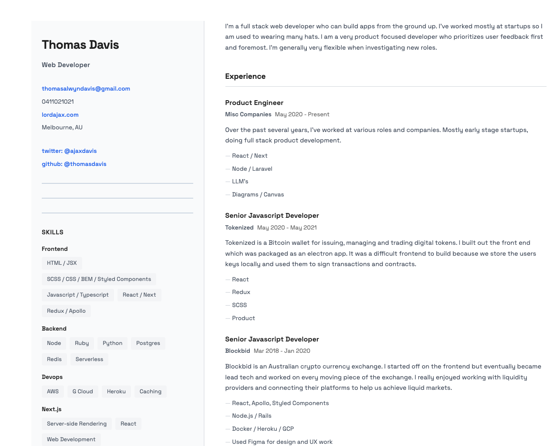Select the Serverless skill tag
Viewport: 557px width, 446px height.
[89, 359]
